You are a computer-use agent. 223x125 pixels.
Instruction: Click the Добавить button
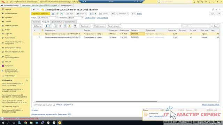pyautogui.click(x=38, y=26)
